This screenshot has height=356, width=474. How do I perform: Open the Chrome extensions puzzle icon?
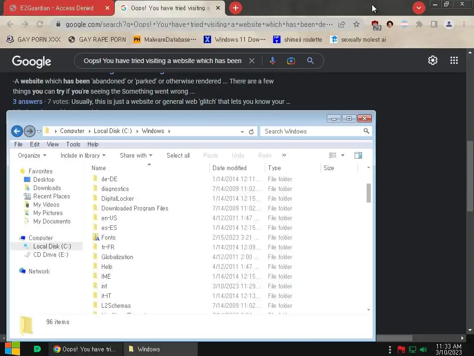click(419, 24)
